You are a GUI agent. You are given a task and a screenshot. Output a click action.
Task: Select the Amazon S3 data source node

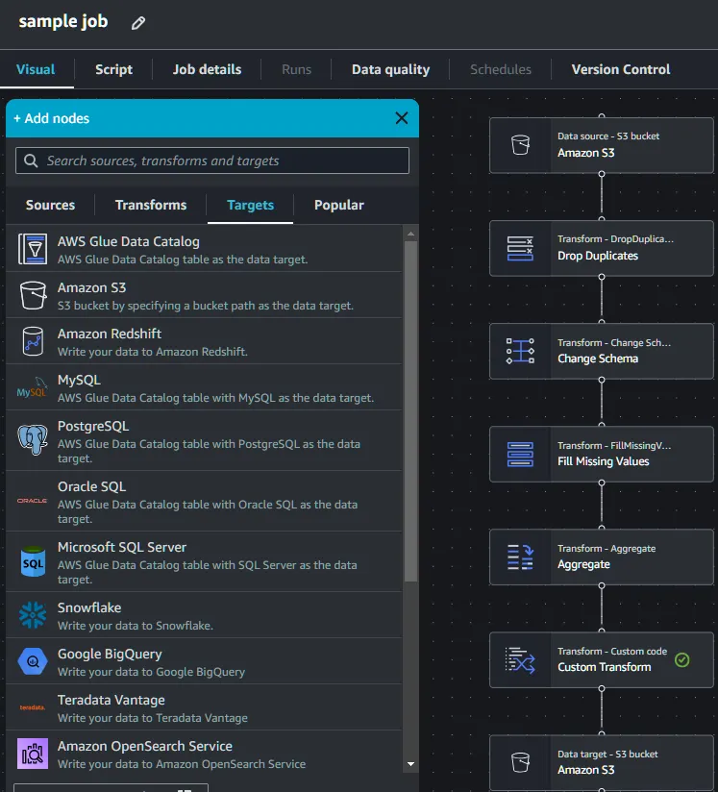602,145
